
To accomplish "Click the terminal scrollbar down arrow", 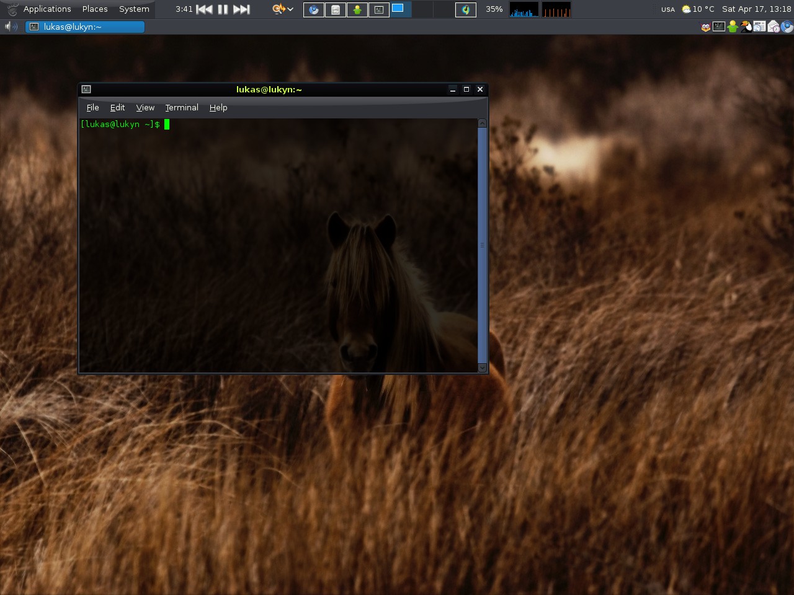I will 482,368.
